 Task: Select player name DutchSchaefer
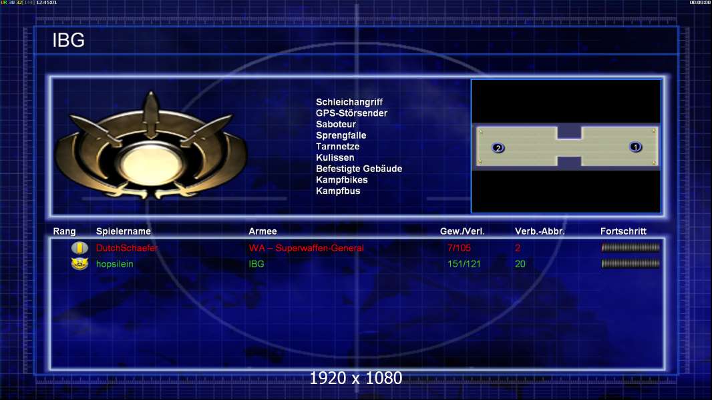(127, 248)
